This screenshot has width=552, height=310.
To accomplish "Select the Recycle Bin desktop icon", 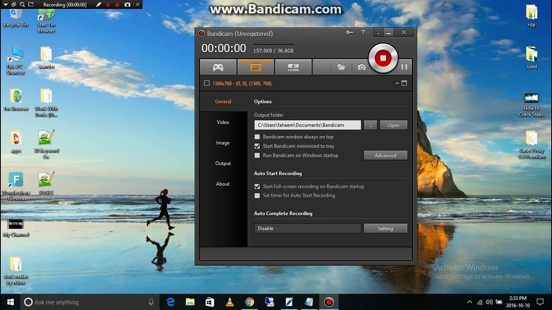I will click(x=16, y=16).
